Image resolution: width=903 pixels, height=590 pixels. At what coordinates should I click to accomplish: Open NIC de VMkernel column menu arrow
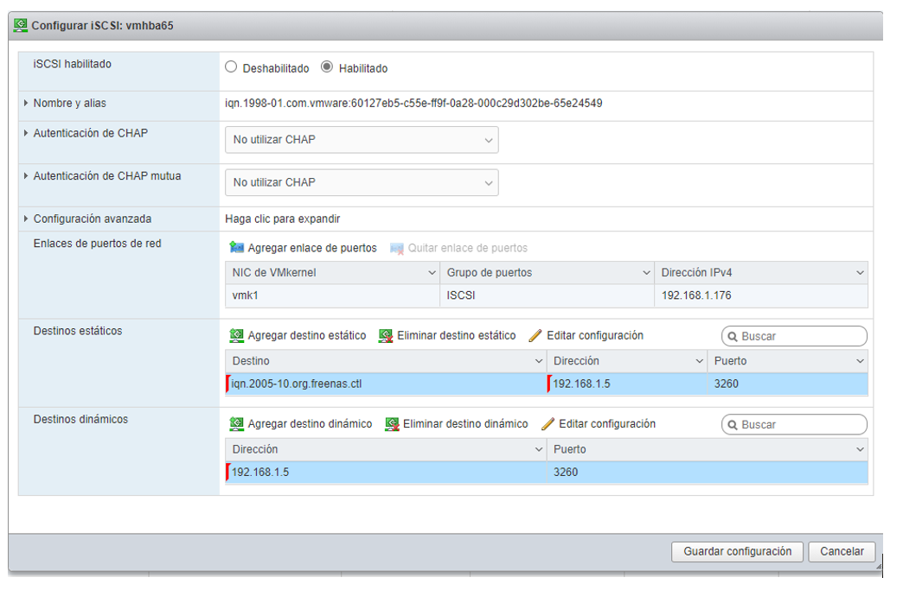click(x=432, y=273)
